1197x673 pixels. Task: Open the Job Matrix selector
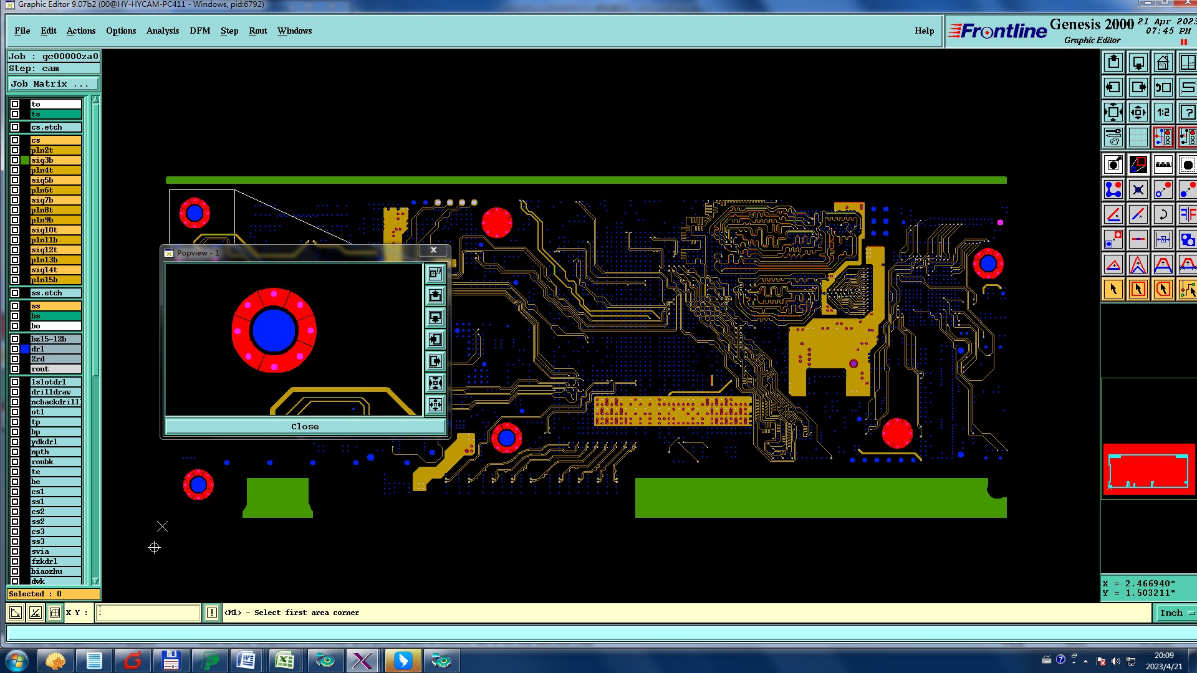pyautogui.click(x=53, y=84)
